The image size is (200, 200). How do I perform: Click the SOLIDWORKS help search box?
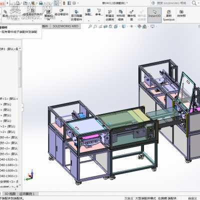pos(171,3)
